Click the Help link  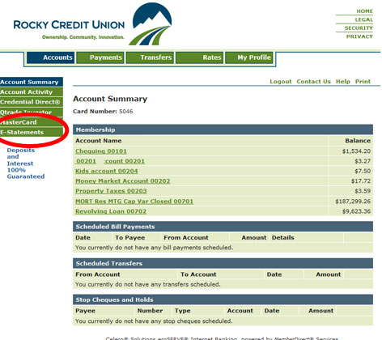point(343,82)
